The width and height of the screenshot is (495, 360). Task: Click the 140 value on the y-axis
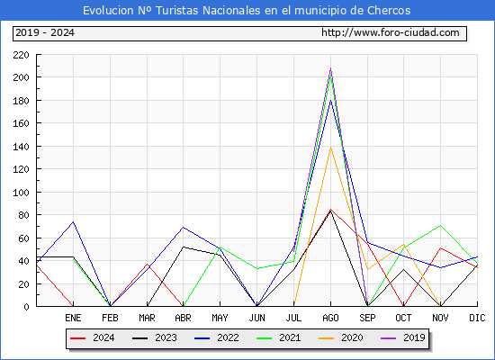coord(22,147)
